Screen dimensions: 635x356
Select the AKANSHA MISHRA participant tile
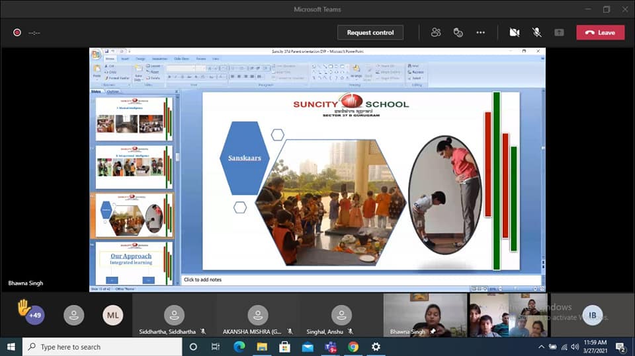coord(257,316)
